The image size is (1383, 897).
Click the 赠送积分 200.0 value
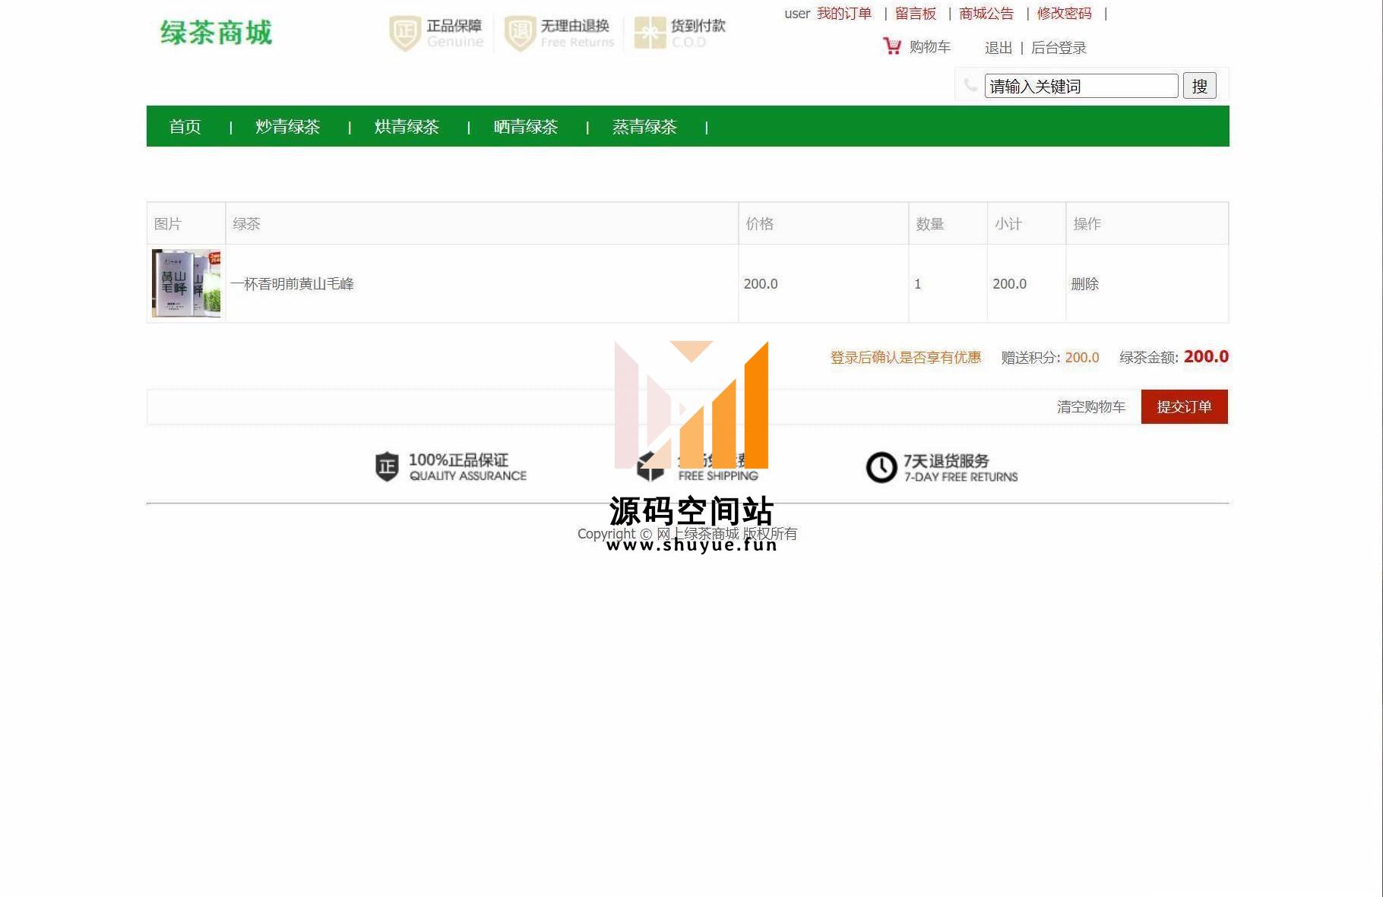[x=1082, y=358]
